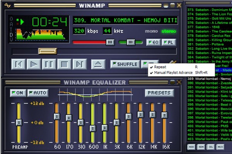Click the 3K band slider
The height and width of the screenshot is (154, 232).
pyautogui.click(x=117, y=122)
